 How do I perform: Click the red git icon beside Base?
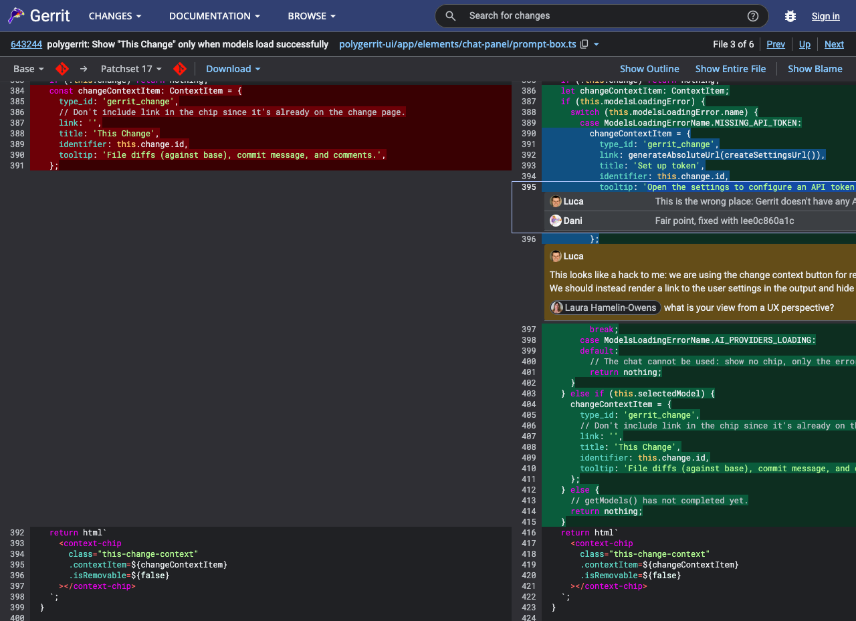(x=62, y=69)
